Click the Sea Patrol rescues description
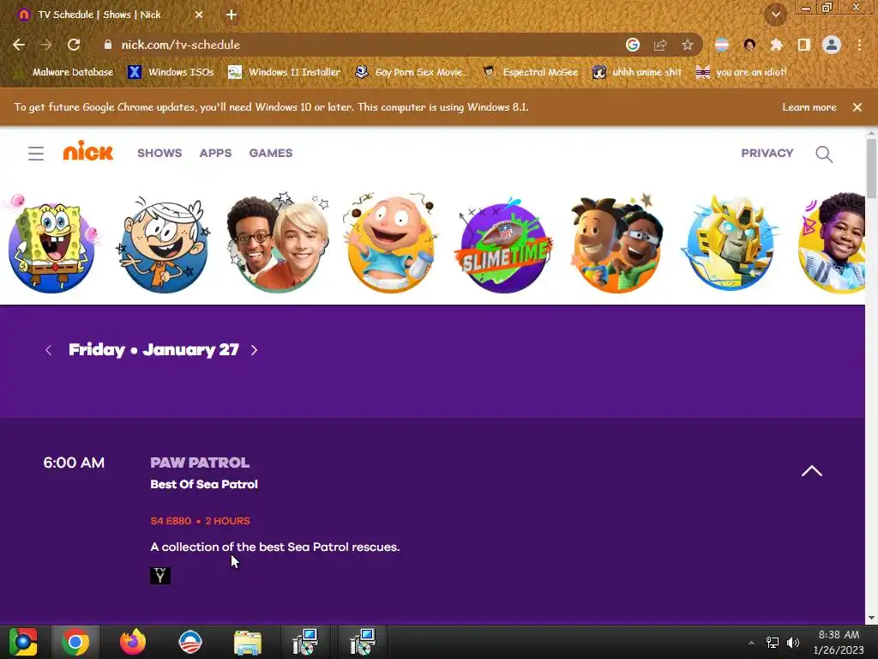 click(x=275, y=547)
